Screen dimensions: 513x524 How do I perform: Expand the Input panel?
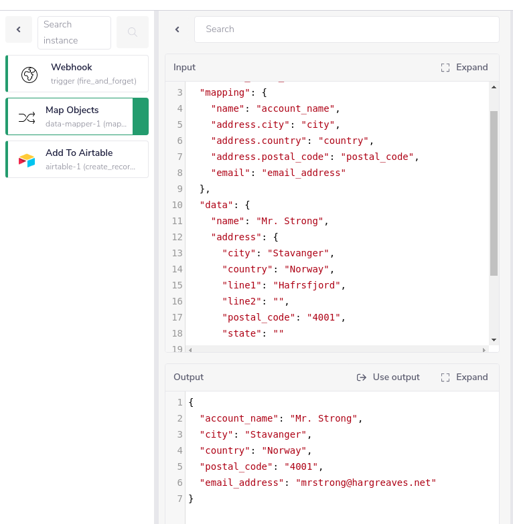(465, 68)
